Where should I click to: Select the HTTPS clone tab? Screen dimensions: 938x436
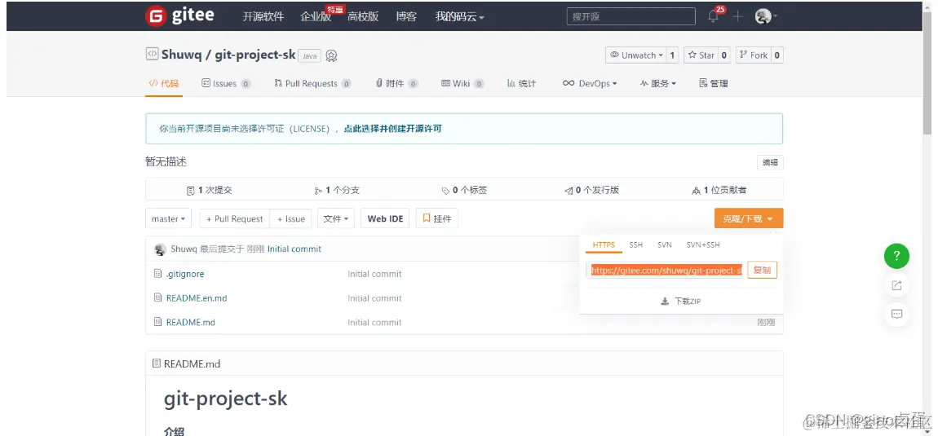click(x=604, y=245)
